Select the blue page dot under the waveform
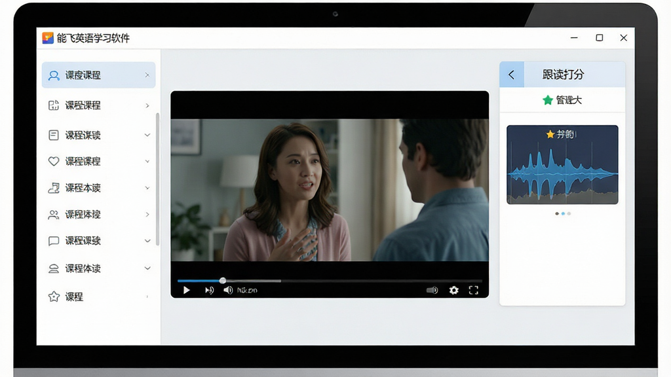Image resolution: width=671 pixels, height=377 pixels. 563,213
